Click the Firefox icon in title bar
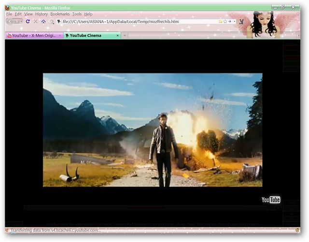Image resolution: width=309 pixels, height=242 pixels. pyautogui.click(x=8, y=8)
